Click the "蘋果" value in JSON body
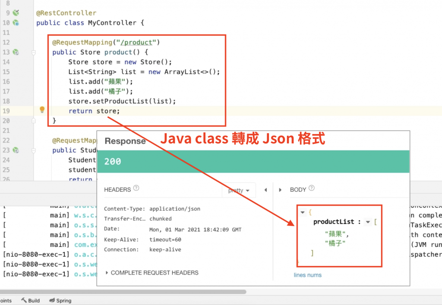Viewport: 442px width, 305px height. click(x=335, y=234)
